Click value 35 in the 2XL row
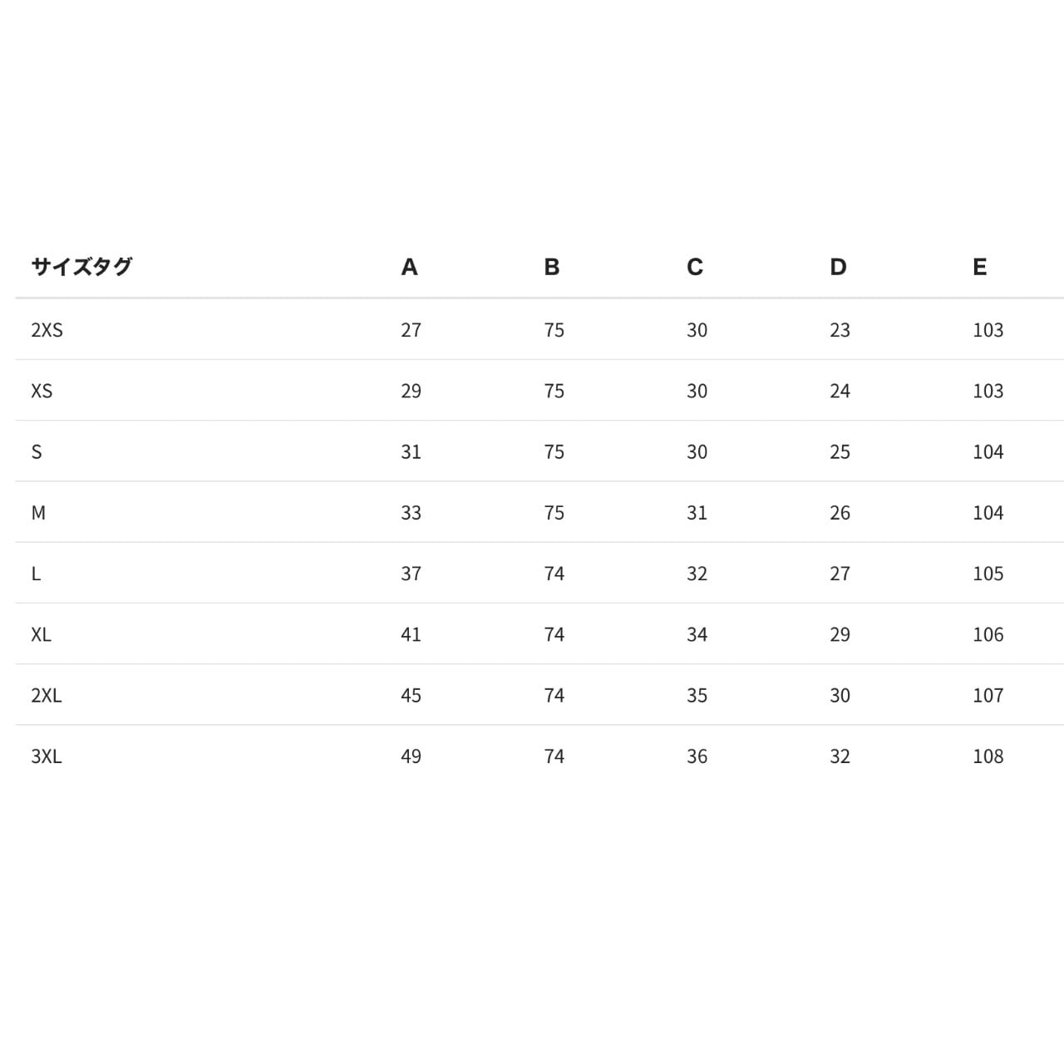The width and height of the screenshot is (1064, 1064). click(x=697, y=696)
